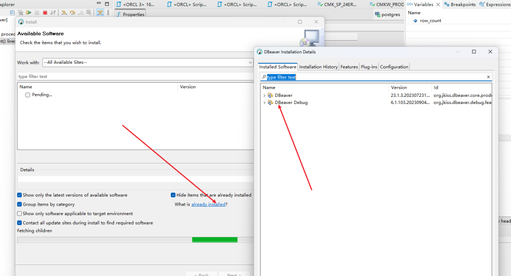Uncheck Hide items already installed
This screenshot has height=276, width=511.
point(173,195)
